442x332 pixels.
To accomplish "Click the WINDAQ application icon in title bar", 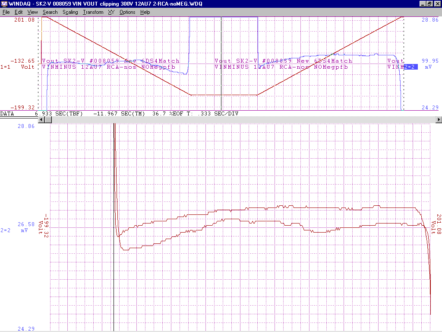I will (x=4, y=4).
